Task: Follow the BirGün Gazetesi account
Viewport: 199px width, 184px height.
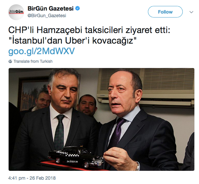Action: tap(165, 12)
